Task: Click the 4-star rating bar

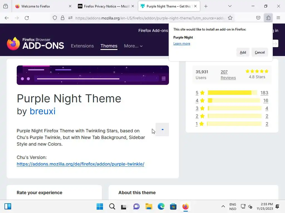Action: [x=234, y=100]
